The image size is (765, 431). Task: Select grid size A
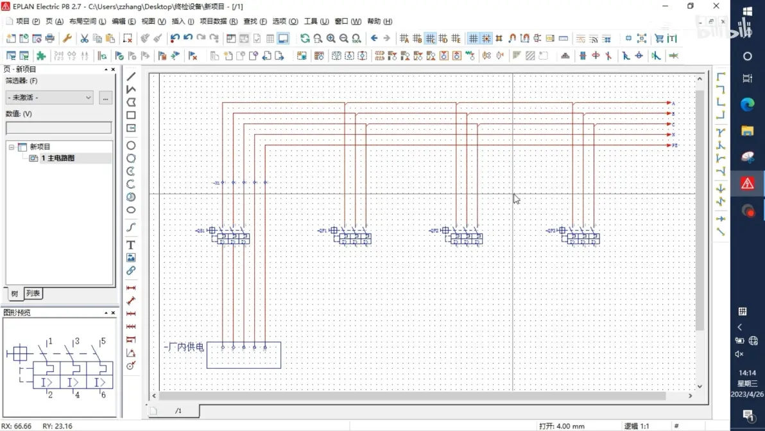404,38
